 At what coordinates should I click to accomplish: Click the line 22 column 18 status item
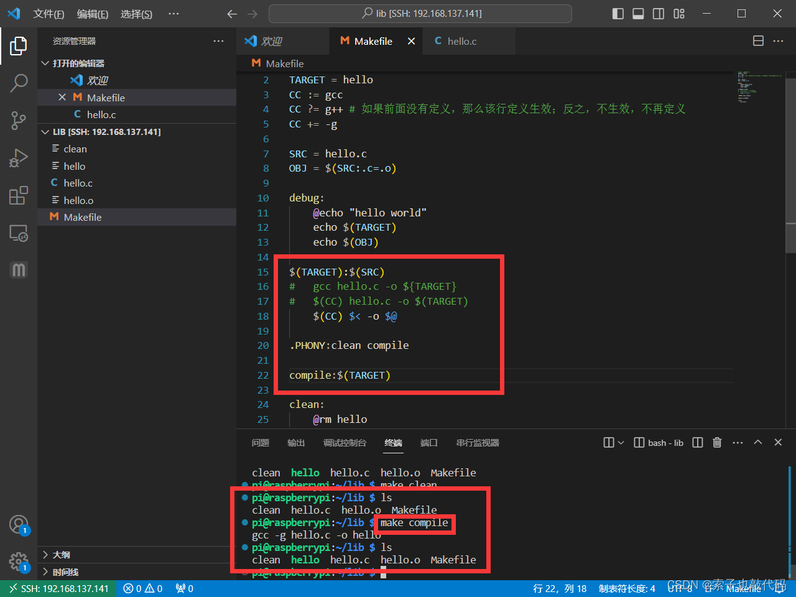pos(560,589)
